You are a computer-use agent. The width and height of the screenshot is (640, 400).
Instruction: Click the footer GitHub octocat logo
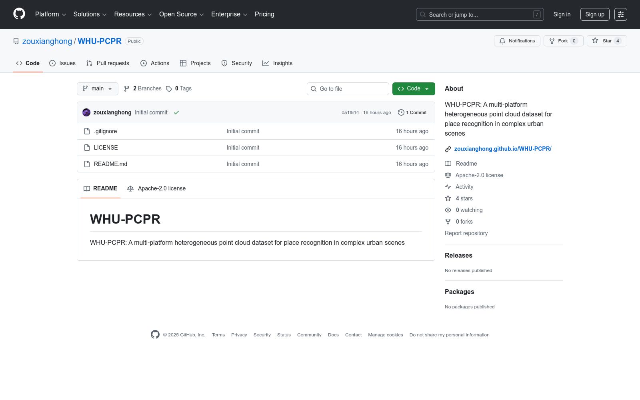[x=155, y=334]
